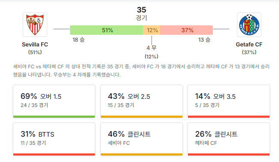Viewport: 279px width, 162px height.
Task: Click the 18 승 label under the bar
Action: point(79,40)
